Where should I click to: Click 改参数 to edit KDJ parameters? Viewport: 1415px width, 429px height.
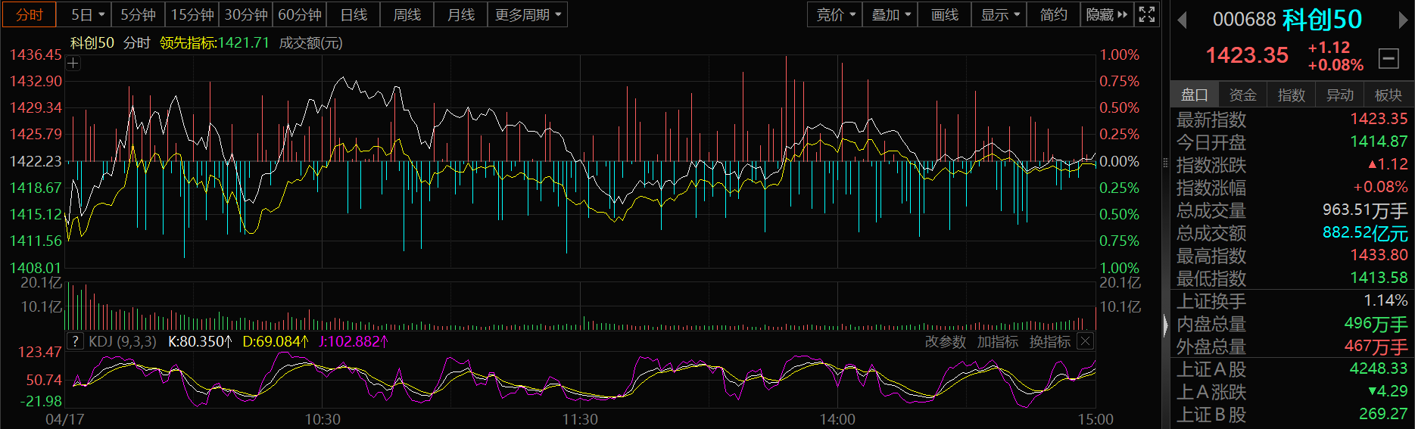click(x=946, y=342)
